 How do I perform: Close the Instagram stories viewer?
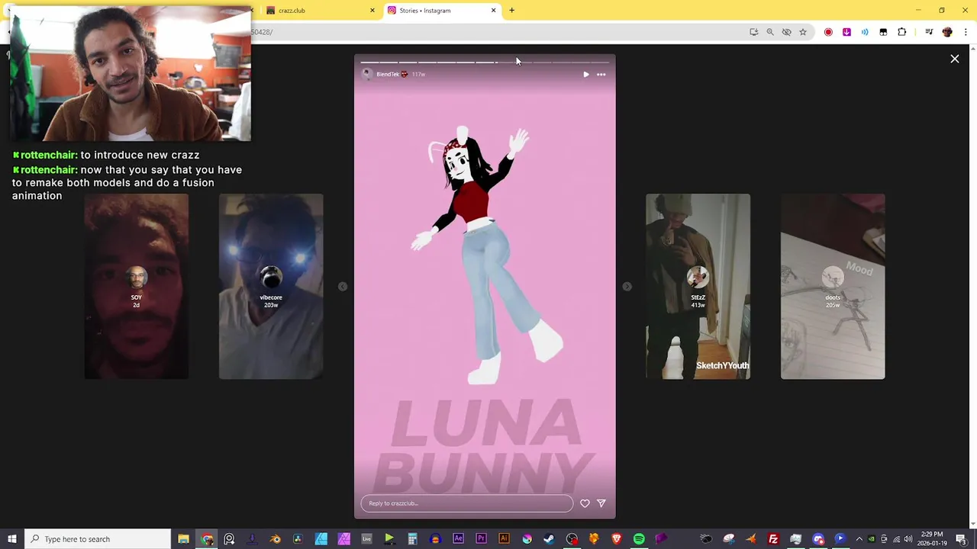(954, 59)
